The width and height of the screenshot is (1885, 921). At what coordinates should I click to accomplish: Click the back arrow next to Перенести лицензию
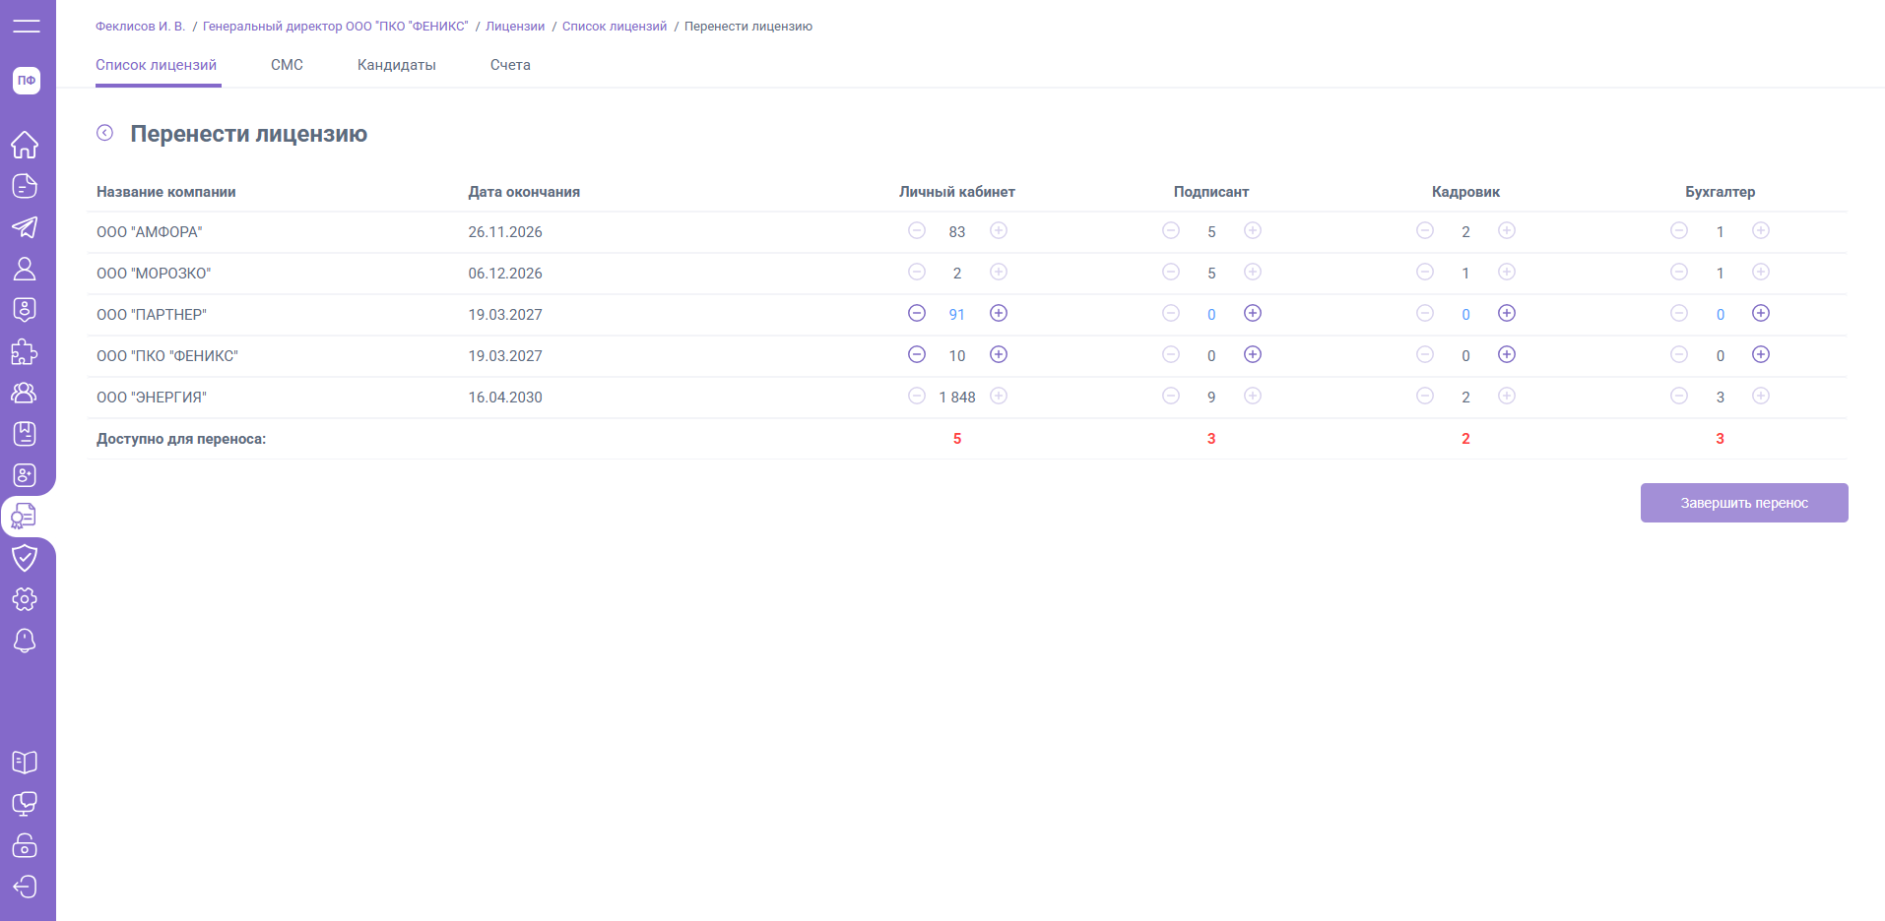pos(104,133)
